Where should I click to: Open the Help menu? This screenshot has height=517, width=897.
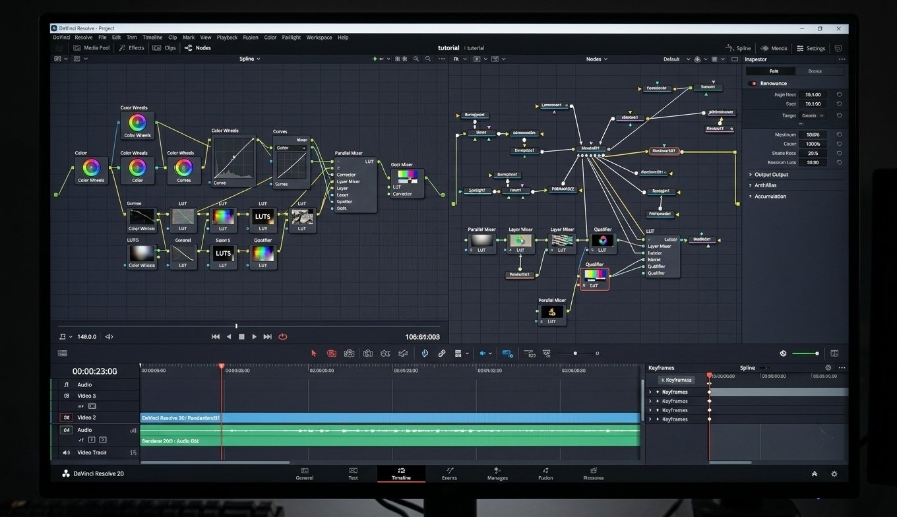(343, 38)
